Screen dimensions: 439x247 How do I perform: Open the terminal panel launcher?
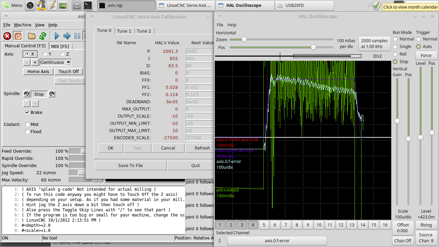(x=88, y=5)
